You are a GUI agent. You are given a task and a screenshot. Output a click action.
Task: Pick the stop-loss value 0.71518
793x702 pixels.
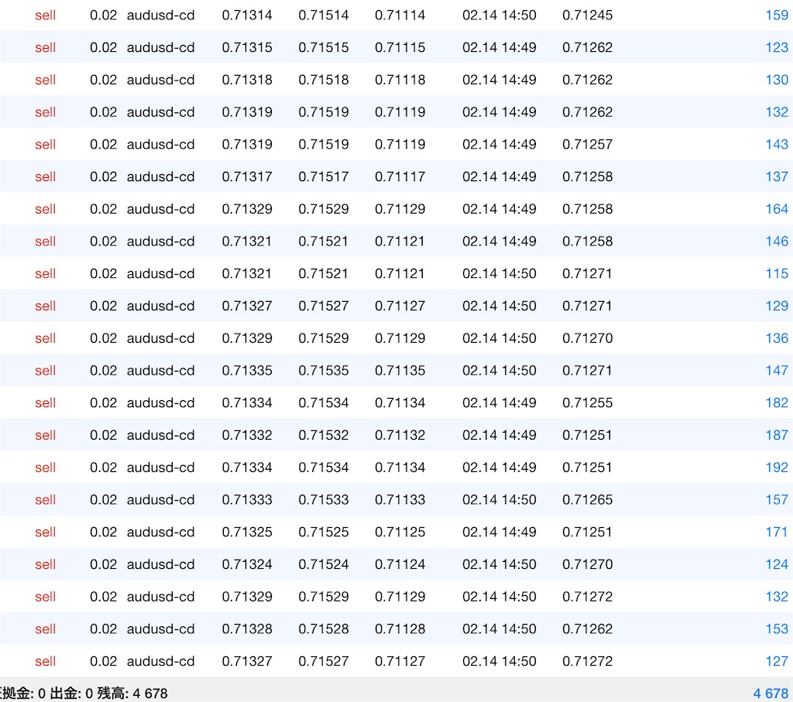(x=324, y=80)
